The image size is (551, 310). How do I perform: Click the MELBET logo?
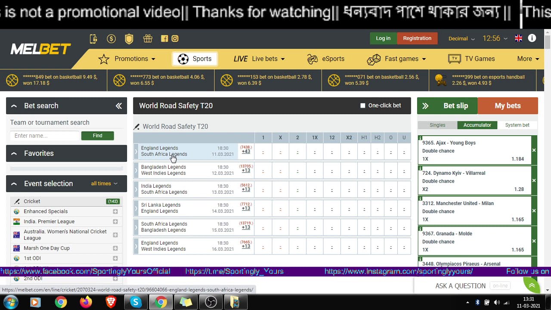40,49
